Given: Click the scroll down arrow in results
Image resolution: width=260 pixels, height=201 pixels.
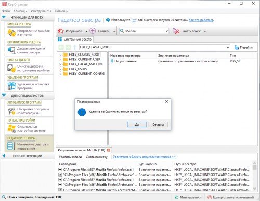Looking at the screenshot, I should pos(254,189).
